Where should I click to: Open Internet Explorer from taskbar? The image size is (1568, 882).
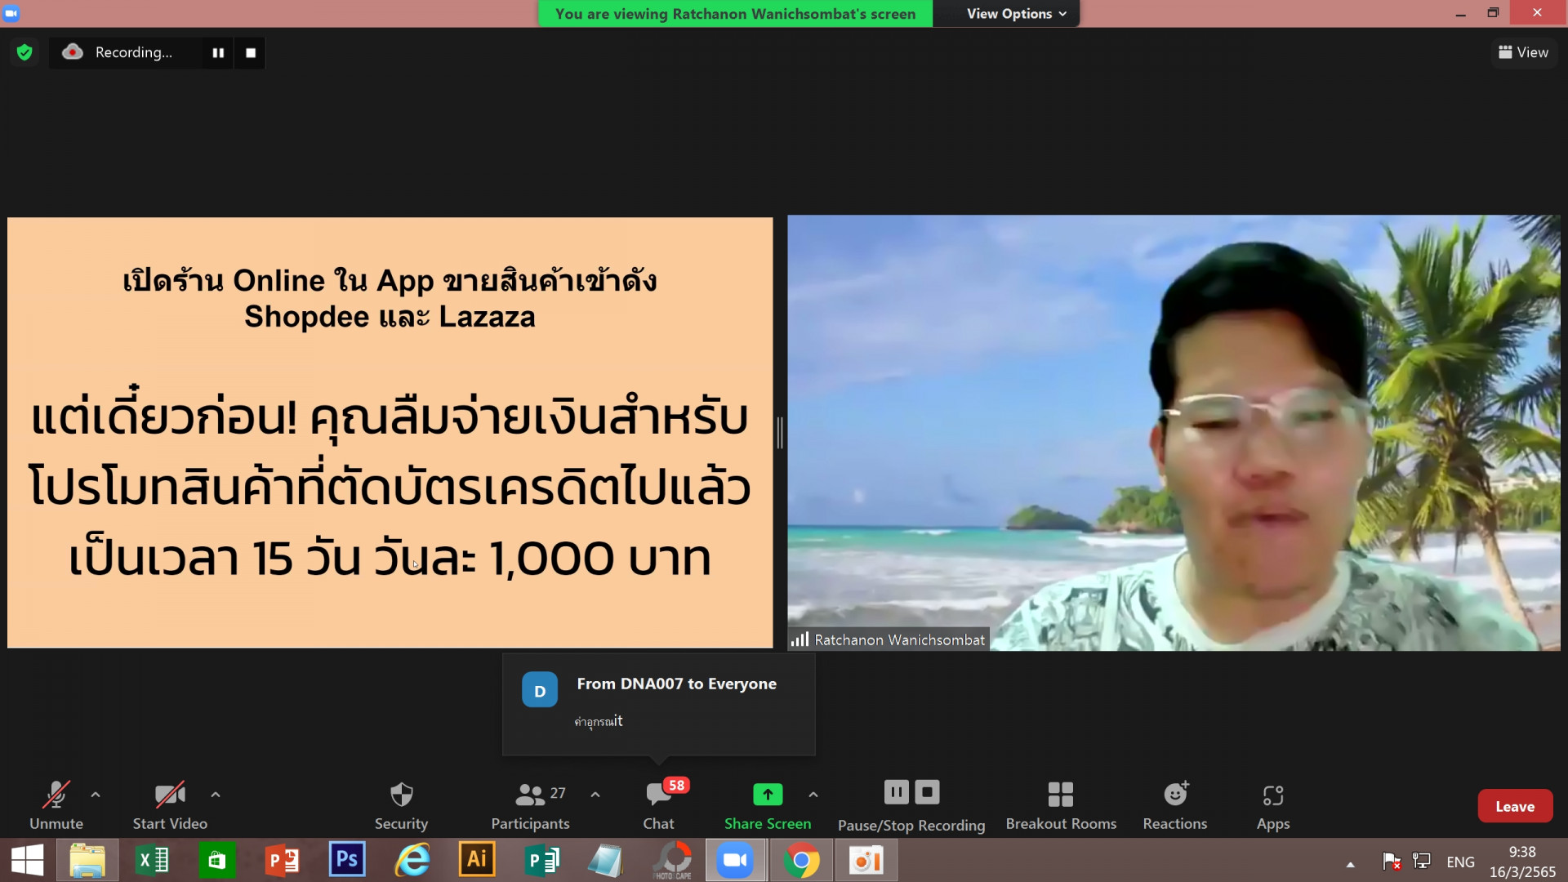pyautogui.click(x=412, y=861)
